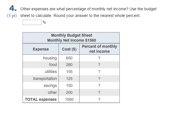Screen dimensions: 176x121
Task: Click the Cost ($) column header
Action: [69, 49]
